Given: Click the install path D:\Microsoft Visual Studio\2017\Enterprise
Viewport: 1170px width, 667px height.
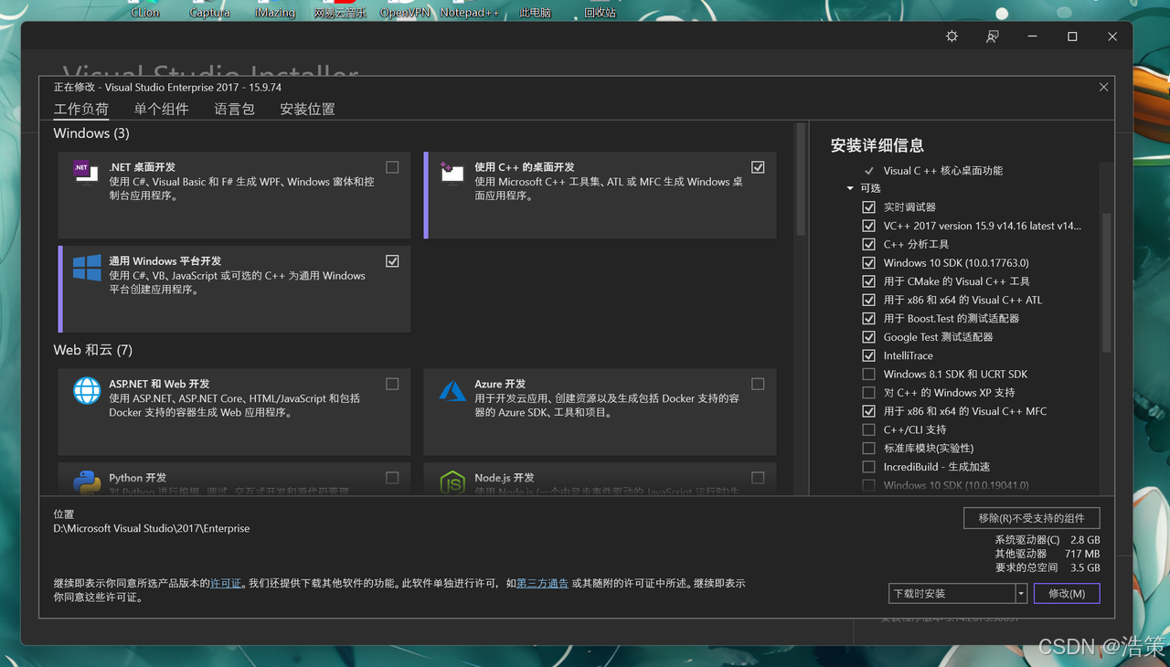Looking at the screenshot, I should click(152, 528).
